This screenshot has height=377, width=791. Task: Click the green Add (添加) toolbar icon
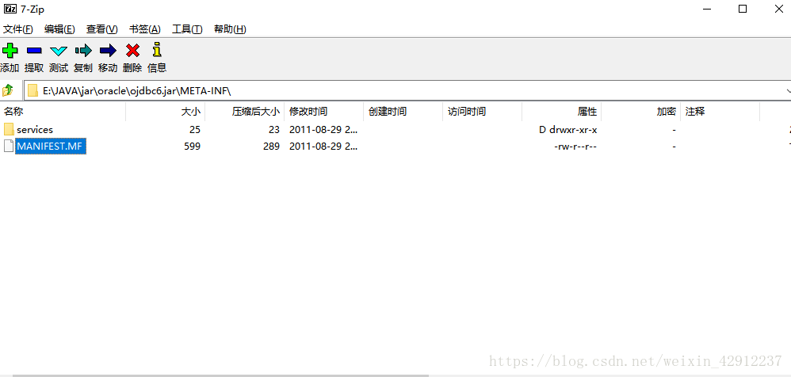[10, 51]
